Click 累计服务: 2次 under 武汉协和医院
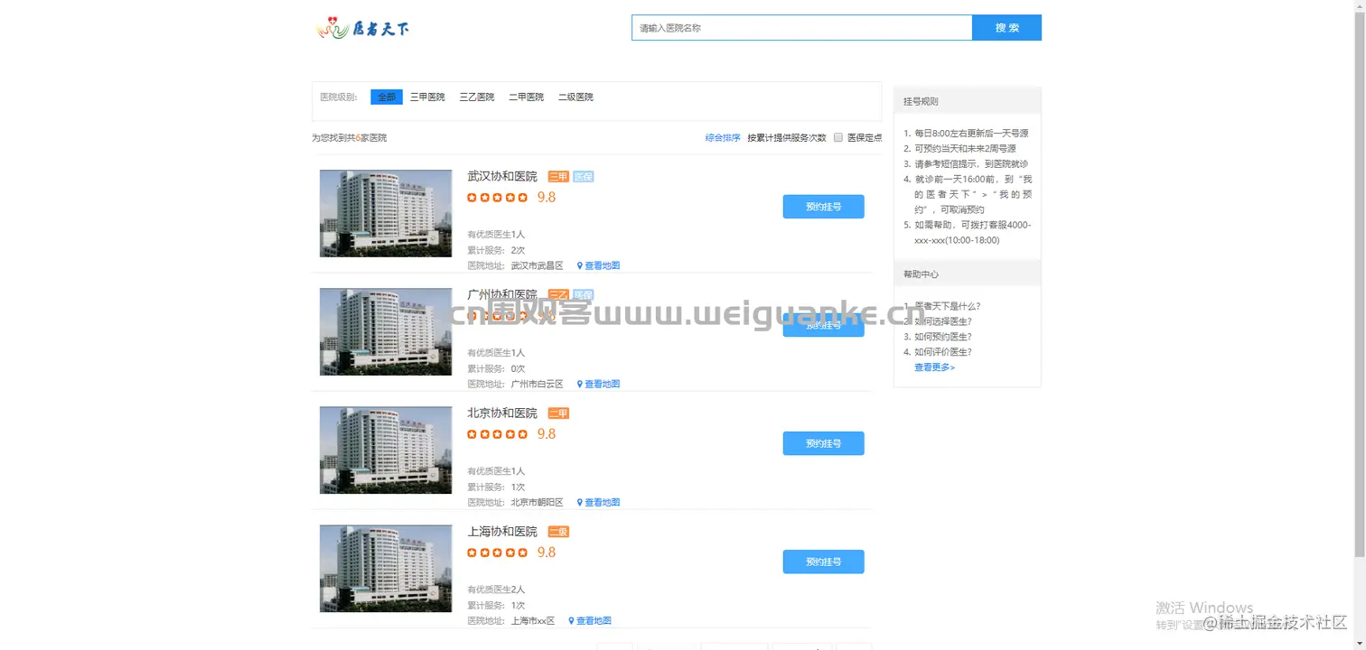This screenshot has width=1366, height=650. [x=496, y=250]
